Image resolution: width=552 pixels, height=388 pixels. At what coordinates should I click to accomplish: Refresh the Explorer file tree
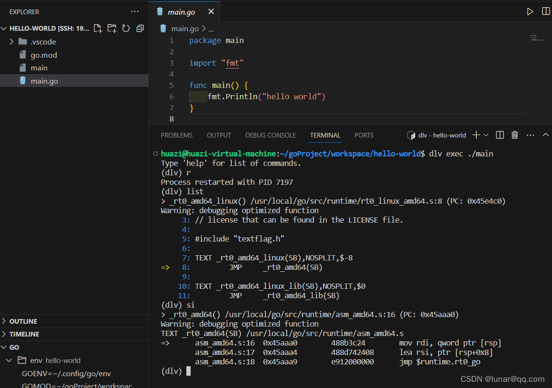[x=126, y=28]
